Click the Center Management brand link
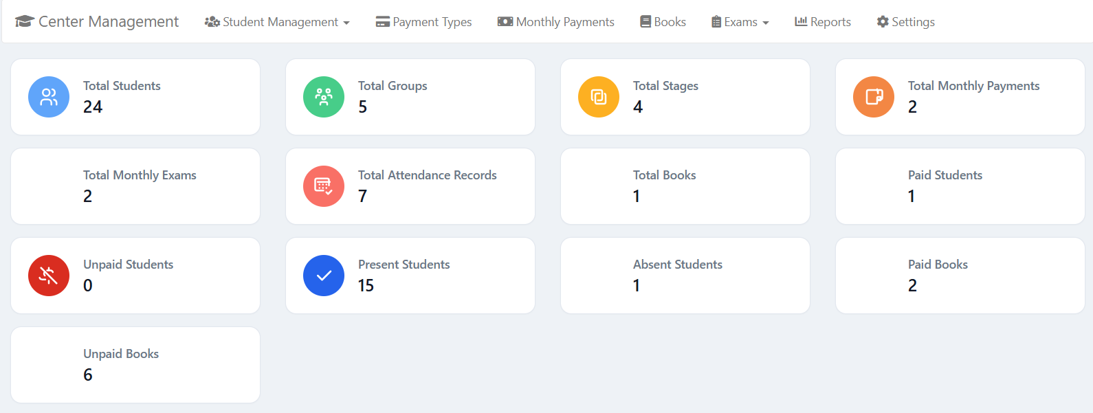 (108, 22)
